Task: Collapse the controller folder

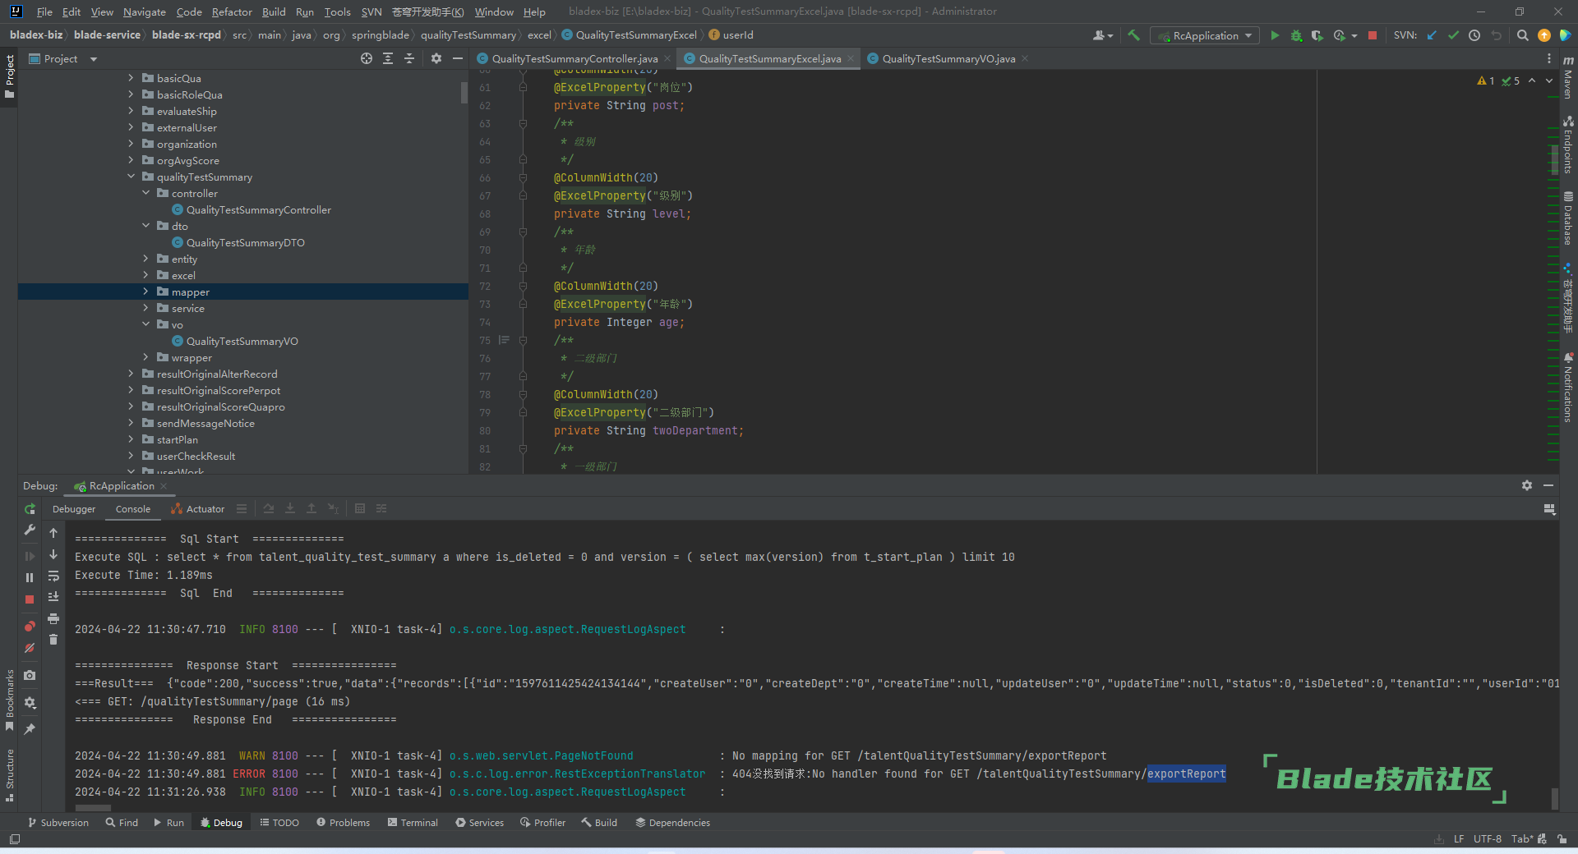Action: coord(146,193)
